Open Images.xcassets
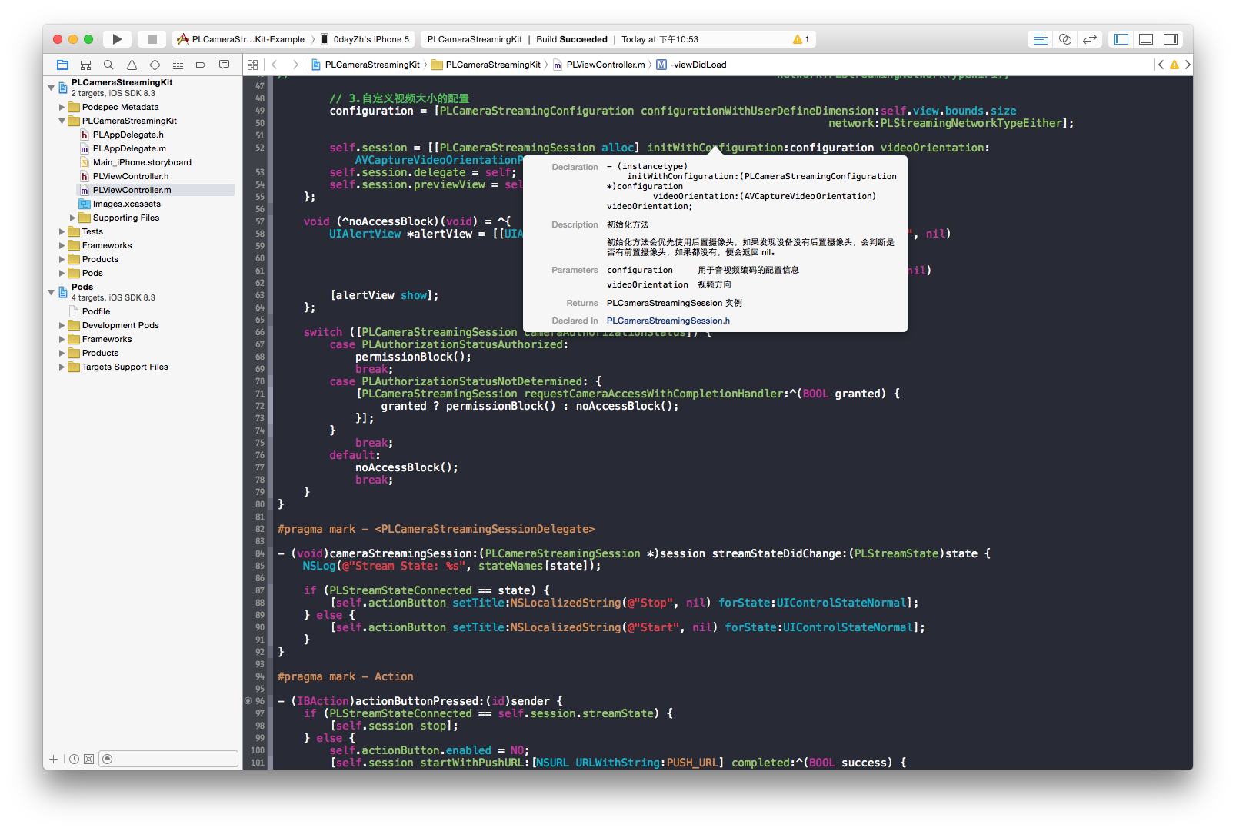Screen dimensions: 1236x831 (x=126, y=204)
